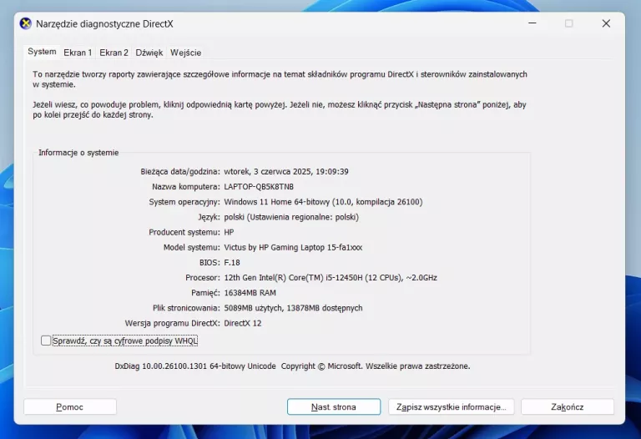This screenshot has width=641, height=439.
Task: Enable the WHQL digital signatures checkbox
Action: [46, 341]
